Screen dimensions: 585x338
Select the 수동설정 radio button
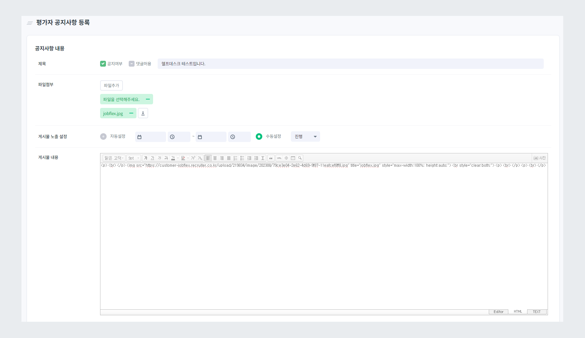(259, 136)
